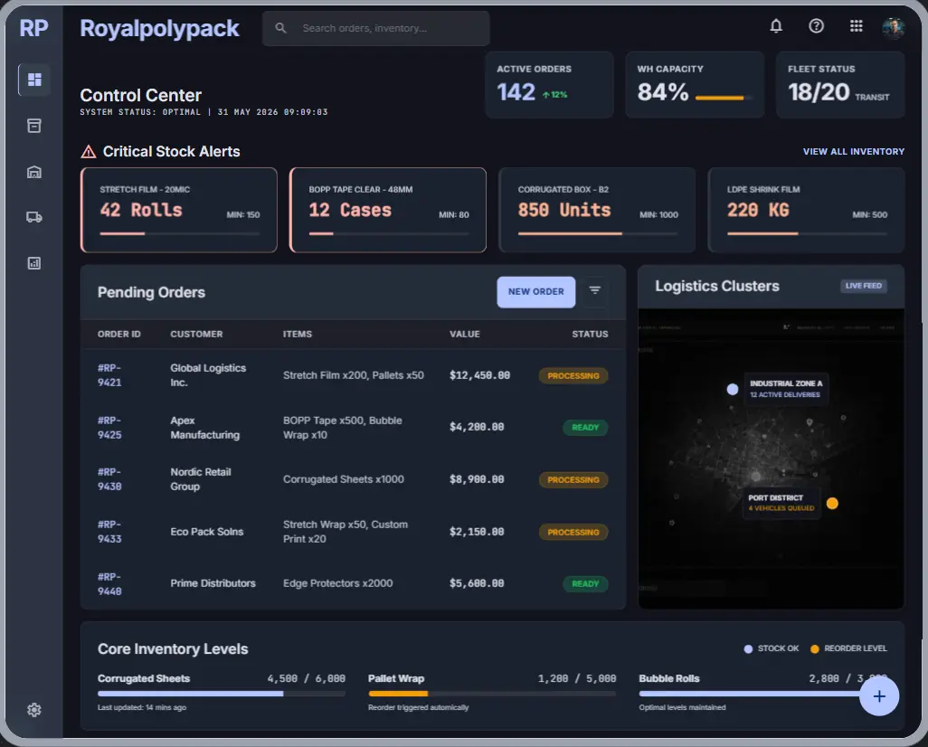Click READY badge for Prime Distributors order
928x747 pixels.
[584, 583]
